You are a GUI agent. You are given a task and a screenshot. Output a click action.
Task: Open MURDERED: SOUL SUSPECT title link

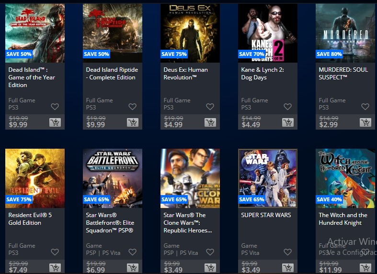343,74
